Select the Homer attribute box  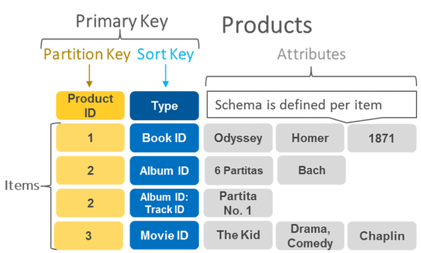[310, 138]
